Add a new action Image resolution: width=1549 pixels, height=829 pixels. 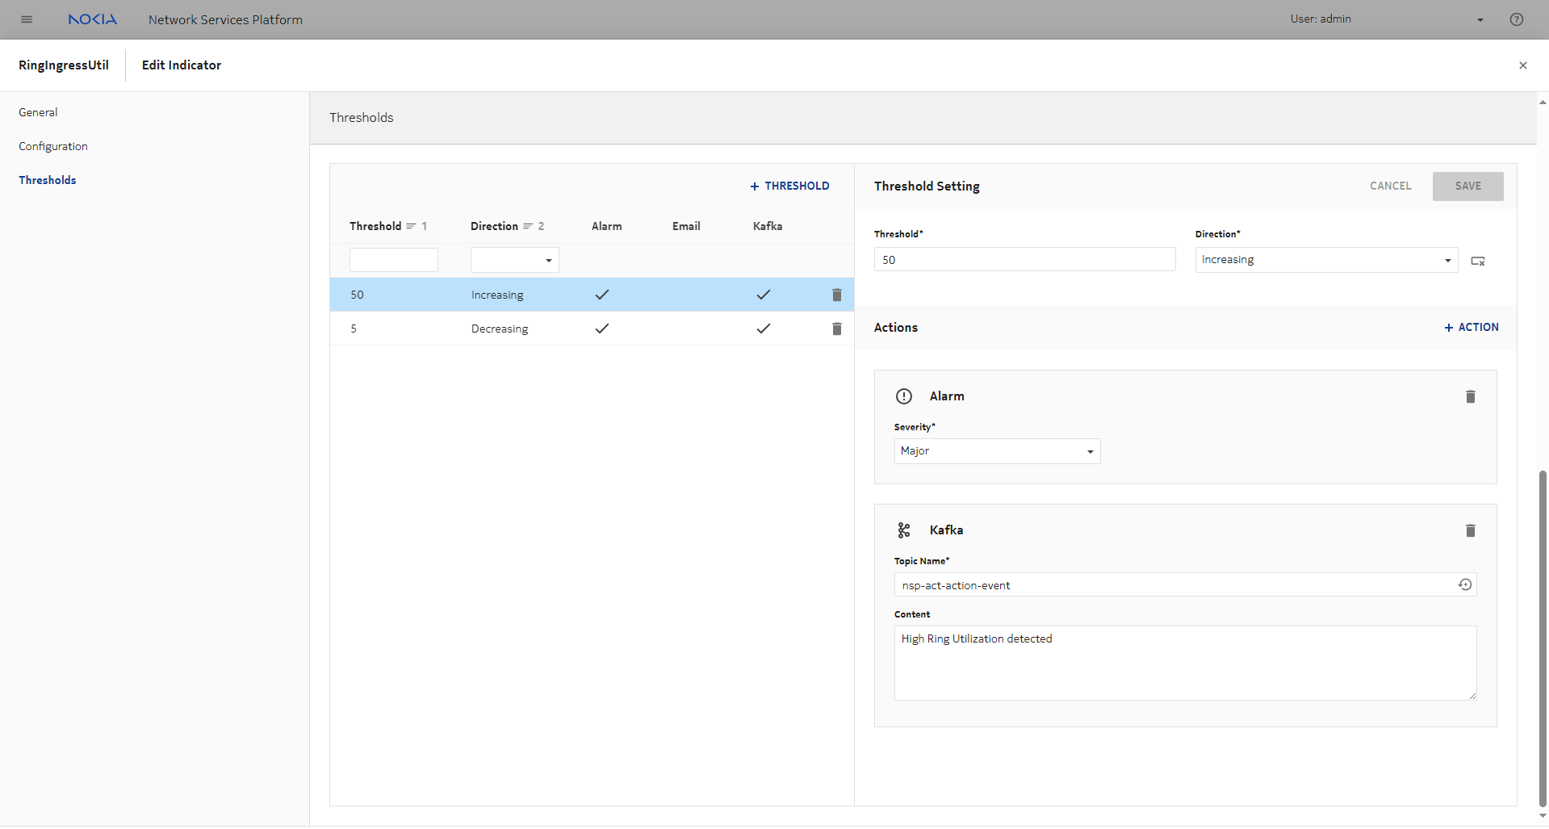pyautogui.click(x=1472, y=327)
